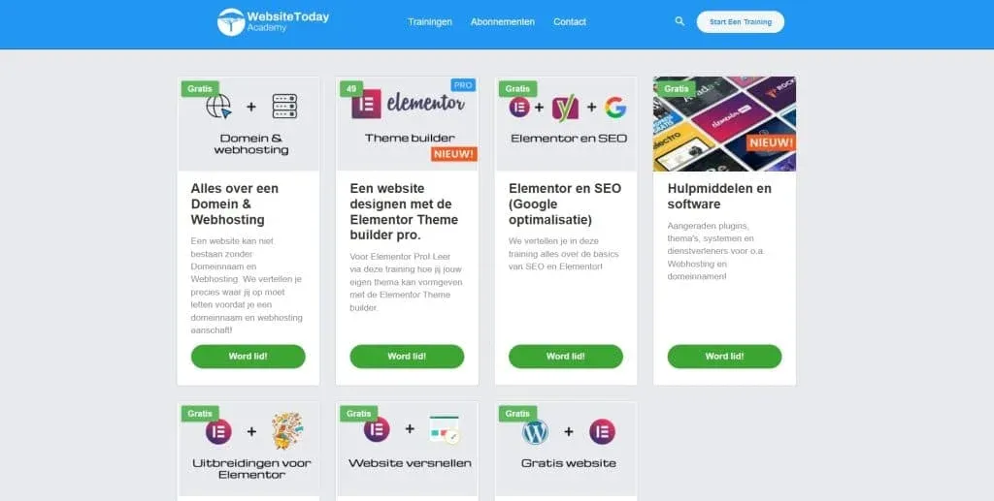The height and width of the screenshot is (501, 994).
Task: Open the Hulpmiddelen en software title link
Action: [719, 196]
